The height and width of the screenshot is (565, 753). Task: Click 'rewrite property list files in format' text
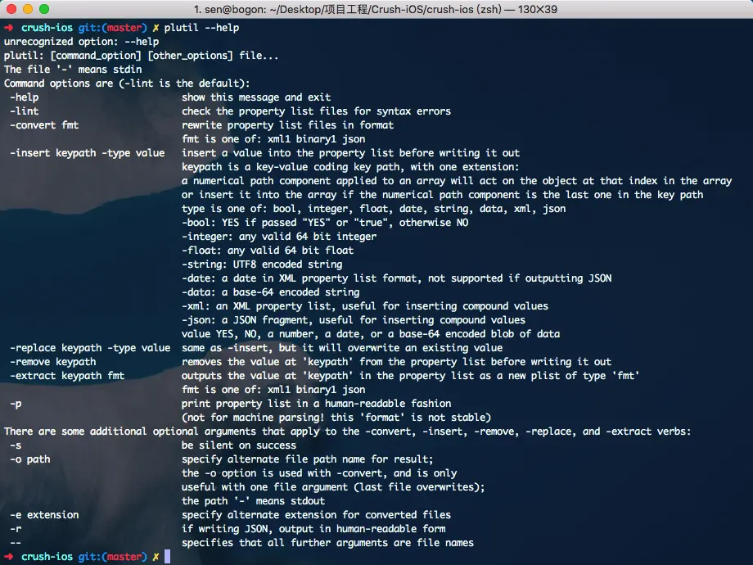coord(287,125)
